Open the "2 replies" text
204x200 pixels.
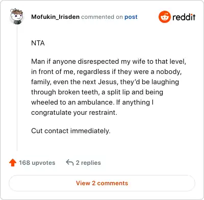point(88,163)
